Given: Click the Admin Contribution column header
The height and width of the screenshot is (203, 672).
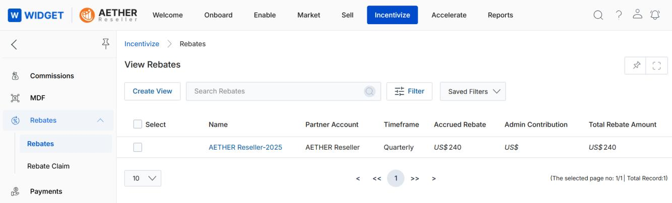Looking at the screenshot, I should tap(536, 125).
